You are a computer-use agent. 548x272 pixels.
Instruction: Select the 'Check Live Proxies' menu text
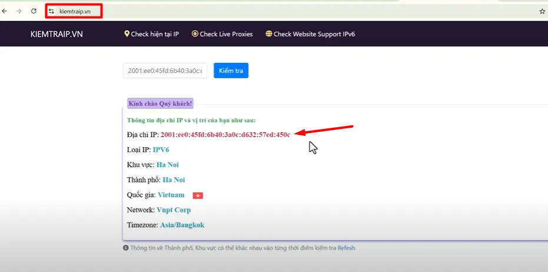(x=226, y=34)
